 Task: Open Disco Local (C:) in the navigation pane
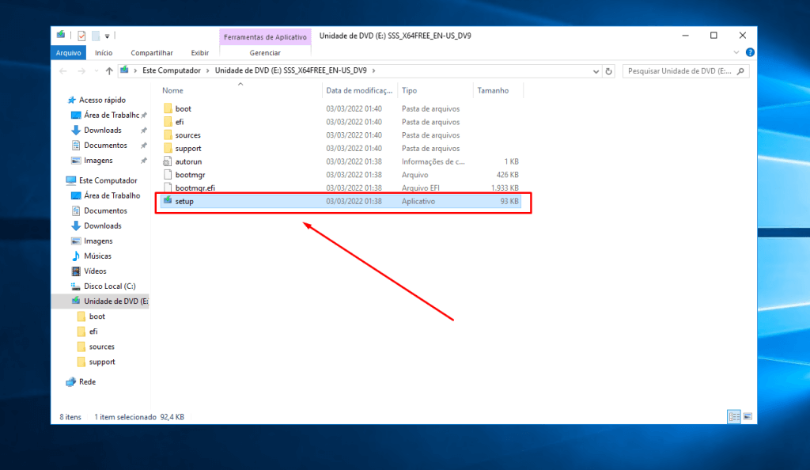click(109, 286)
